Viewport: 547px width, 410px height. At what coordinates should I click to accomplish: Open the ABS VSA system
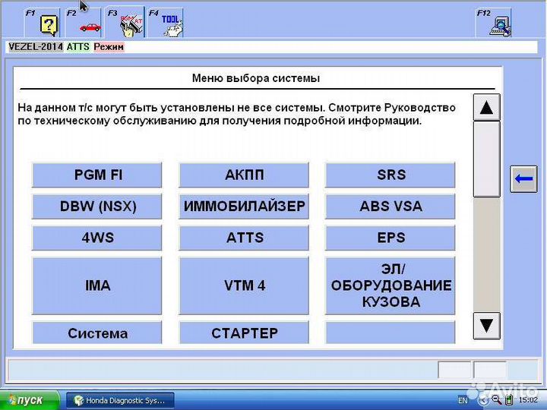(x=390, y=207)
